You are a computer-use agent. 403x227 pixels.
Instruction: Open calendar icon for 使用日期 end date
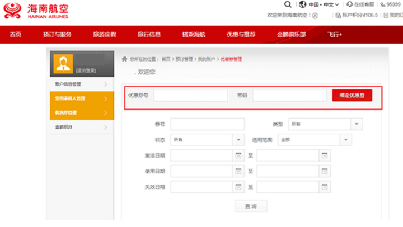coord(325,171)
